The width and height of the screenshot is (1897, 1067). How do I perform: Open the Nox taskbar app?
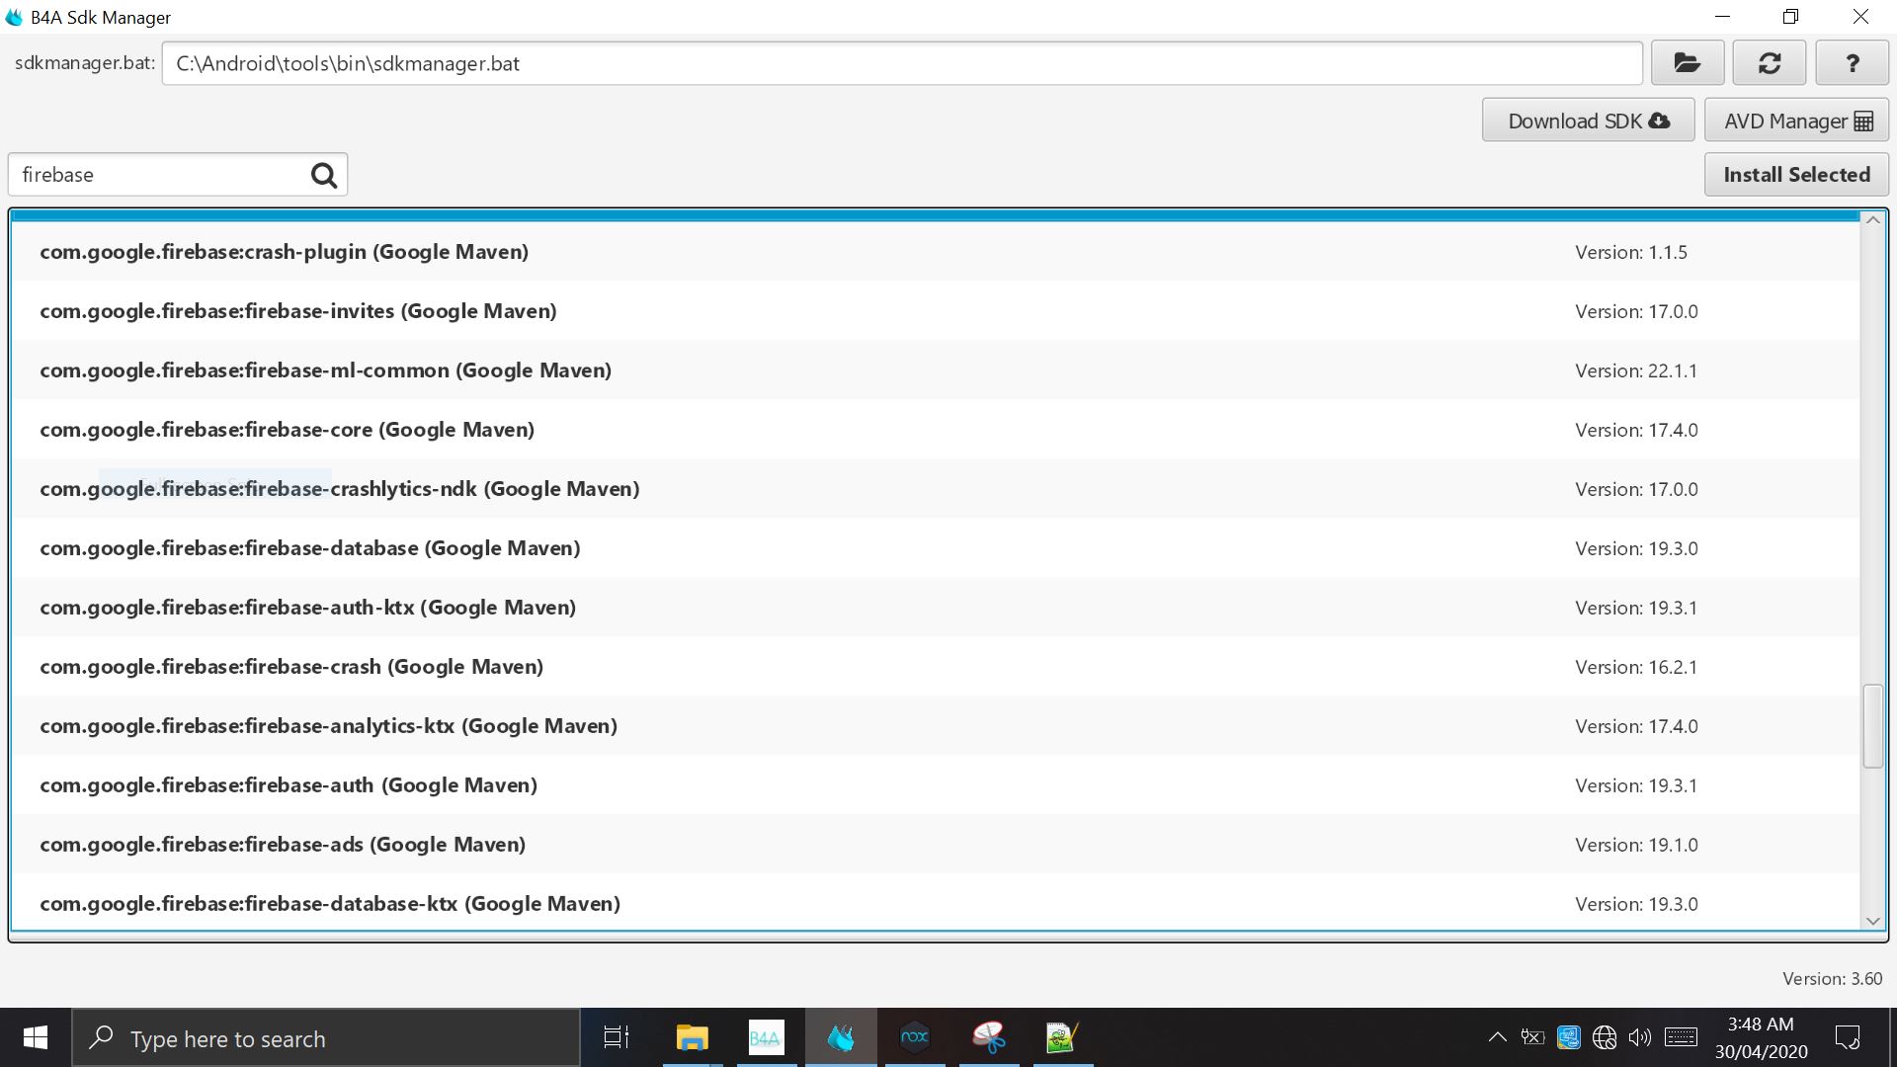(915, 1037)
